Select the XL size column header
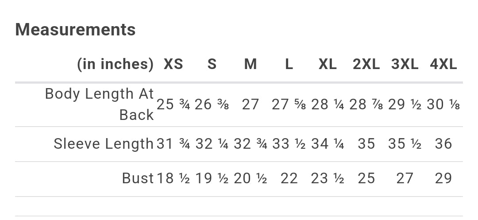478x220 pixels. tap(328, 64)
